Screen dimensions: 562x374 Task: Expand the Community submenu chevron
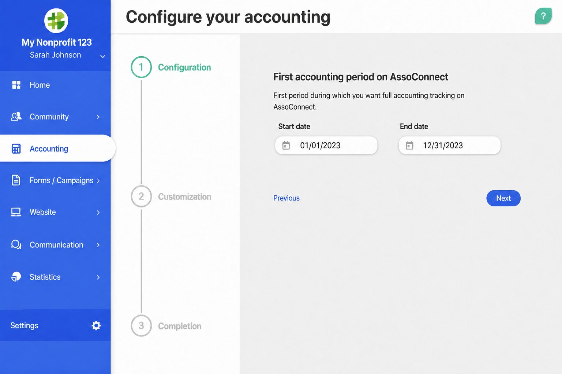[98, 117]
